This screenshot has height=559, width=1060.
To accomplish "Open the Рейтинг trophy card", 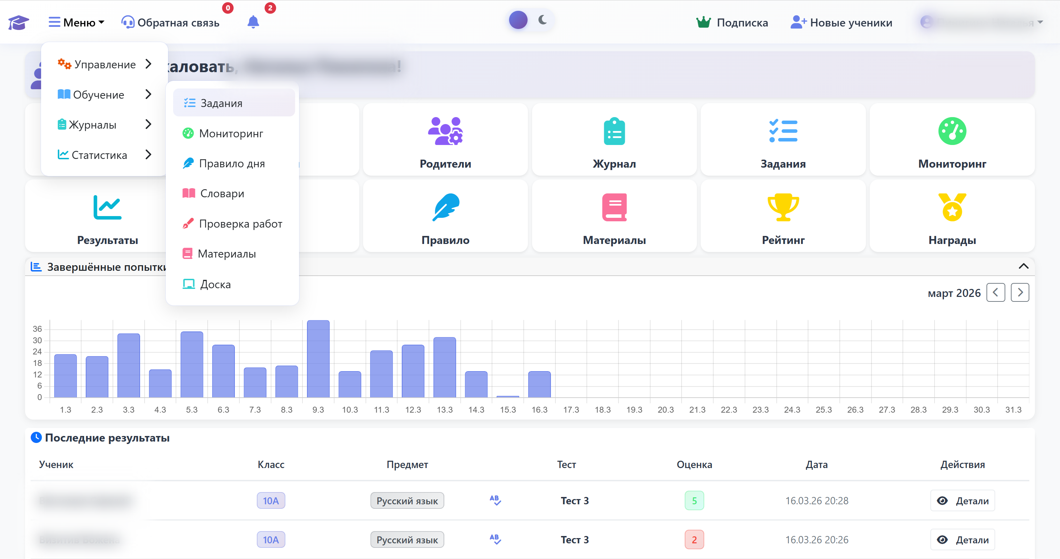I will pyautogui.click(x=783, y=216).
